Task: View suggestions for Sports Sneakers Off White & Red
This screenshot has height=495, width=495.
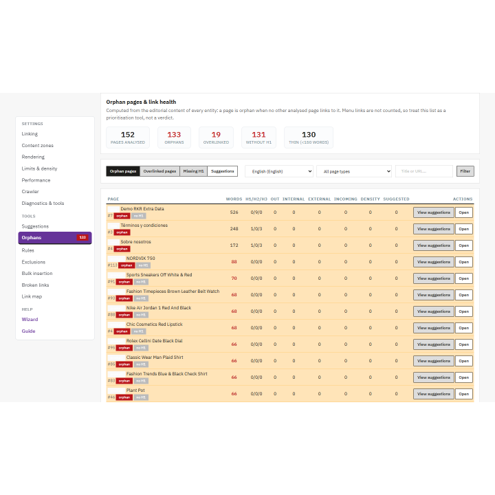Action: (433, 278)
